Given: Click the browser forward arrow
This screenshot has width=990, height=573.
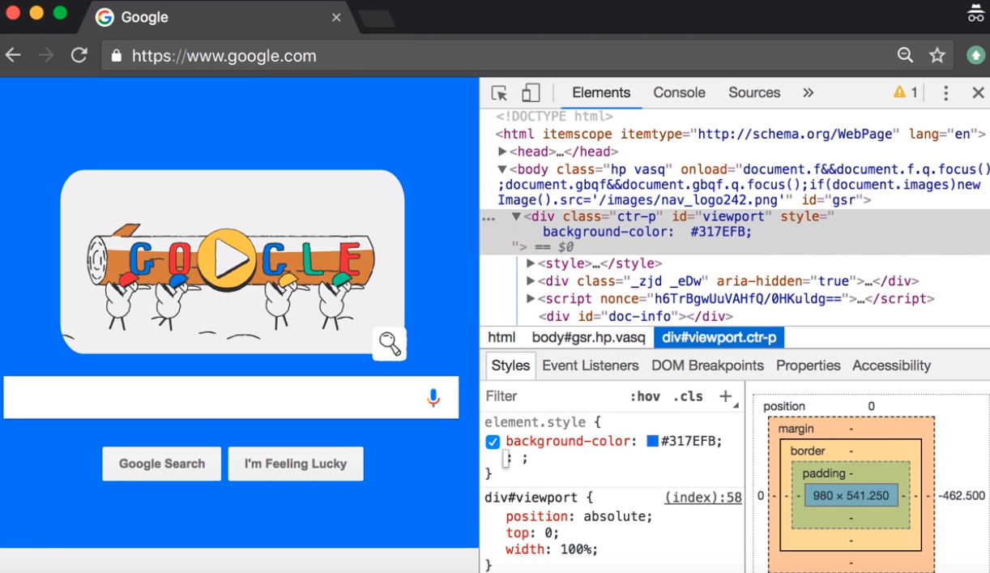Looking at the screenshot, I should [x=45, y=55].
